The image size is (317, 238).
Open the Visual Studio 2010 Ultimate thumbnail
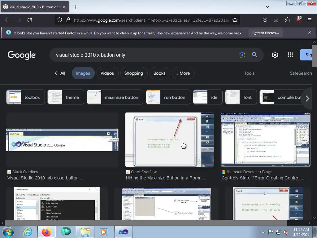62,140
